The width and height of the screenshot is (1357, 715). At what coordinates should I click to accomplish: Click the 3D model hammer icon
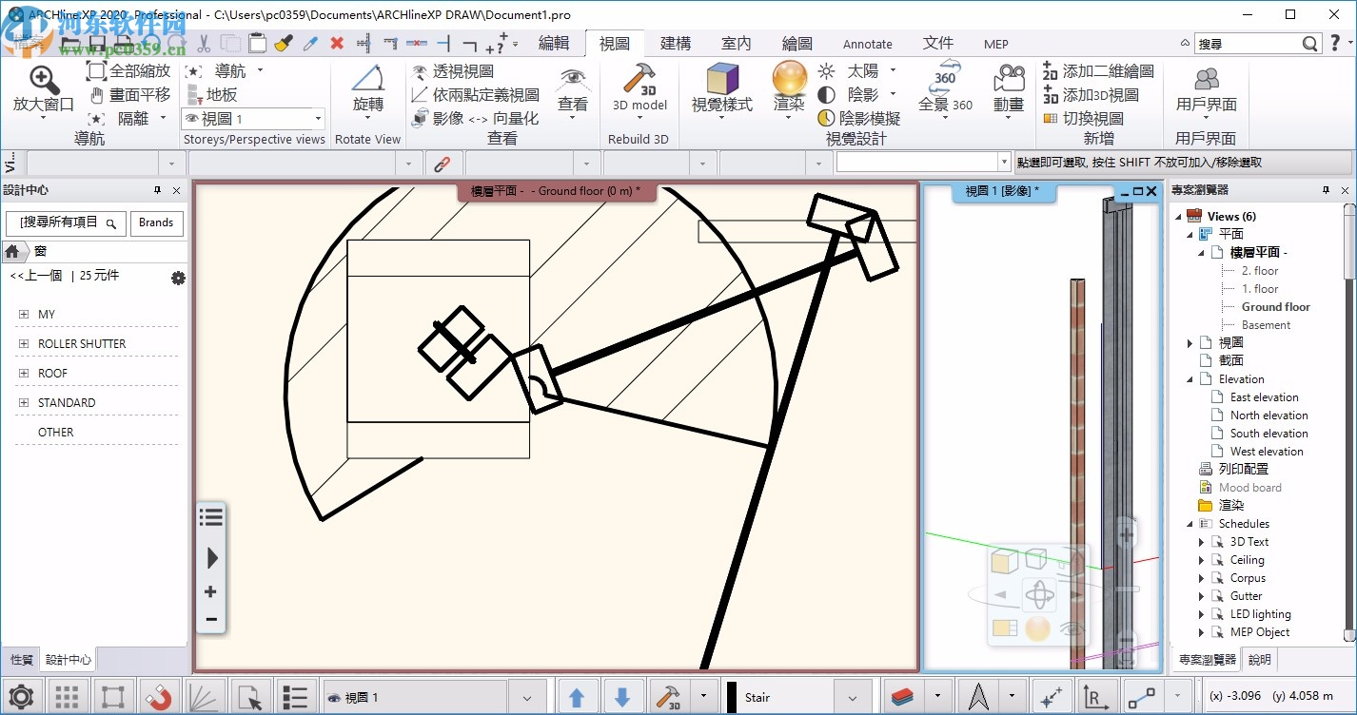639,82
